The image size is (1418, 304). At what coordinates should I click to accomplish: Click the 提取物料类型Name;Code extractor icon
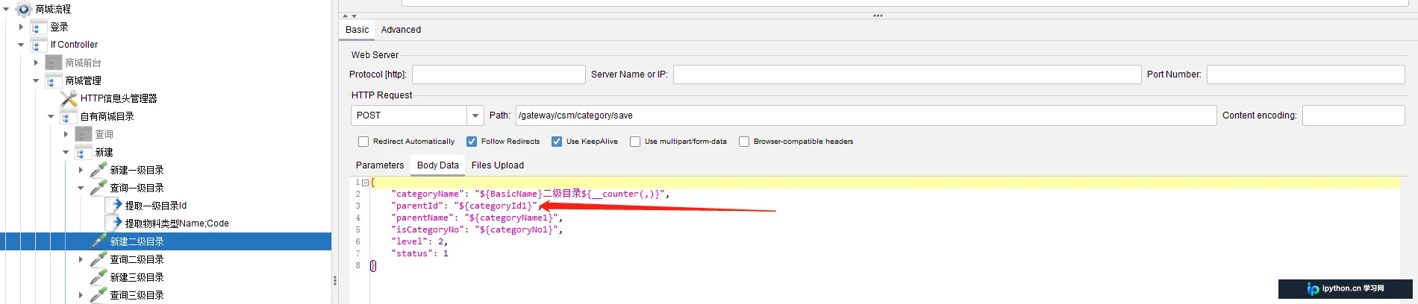[113, 224]
